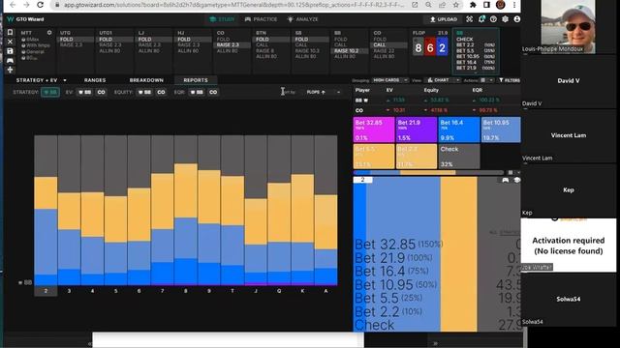Viewport: 620px width, 348px height.
Task: Click the purple Bet 21.9 card
Action: (x=417, y=130)
